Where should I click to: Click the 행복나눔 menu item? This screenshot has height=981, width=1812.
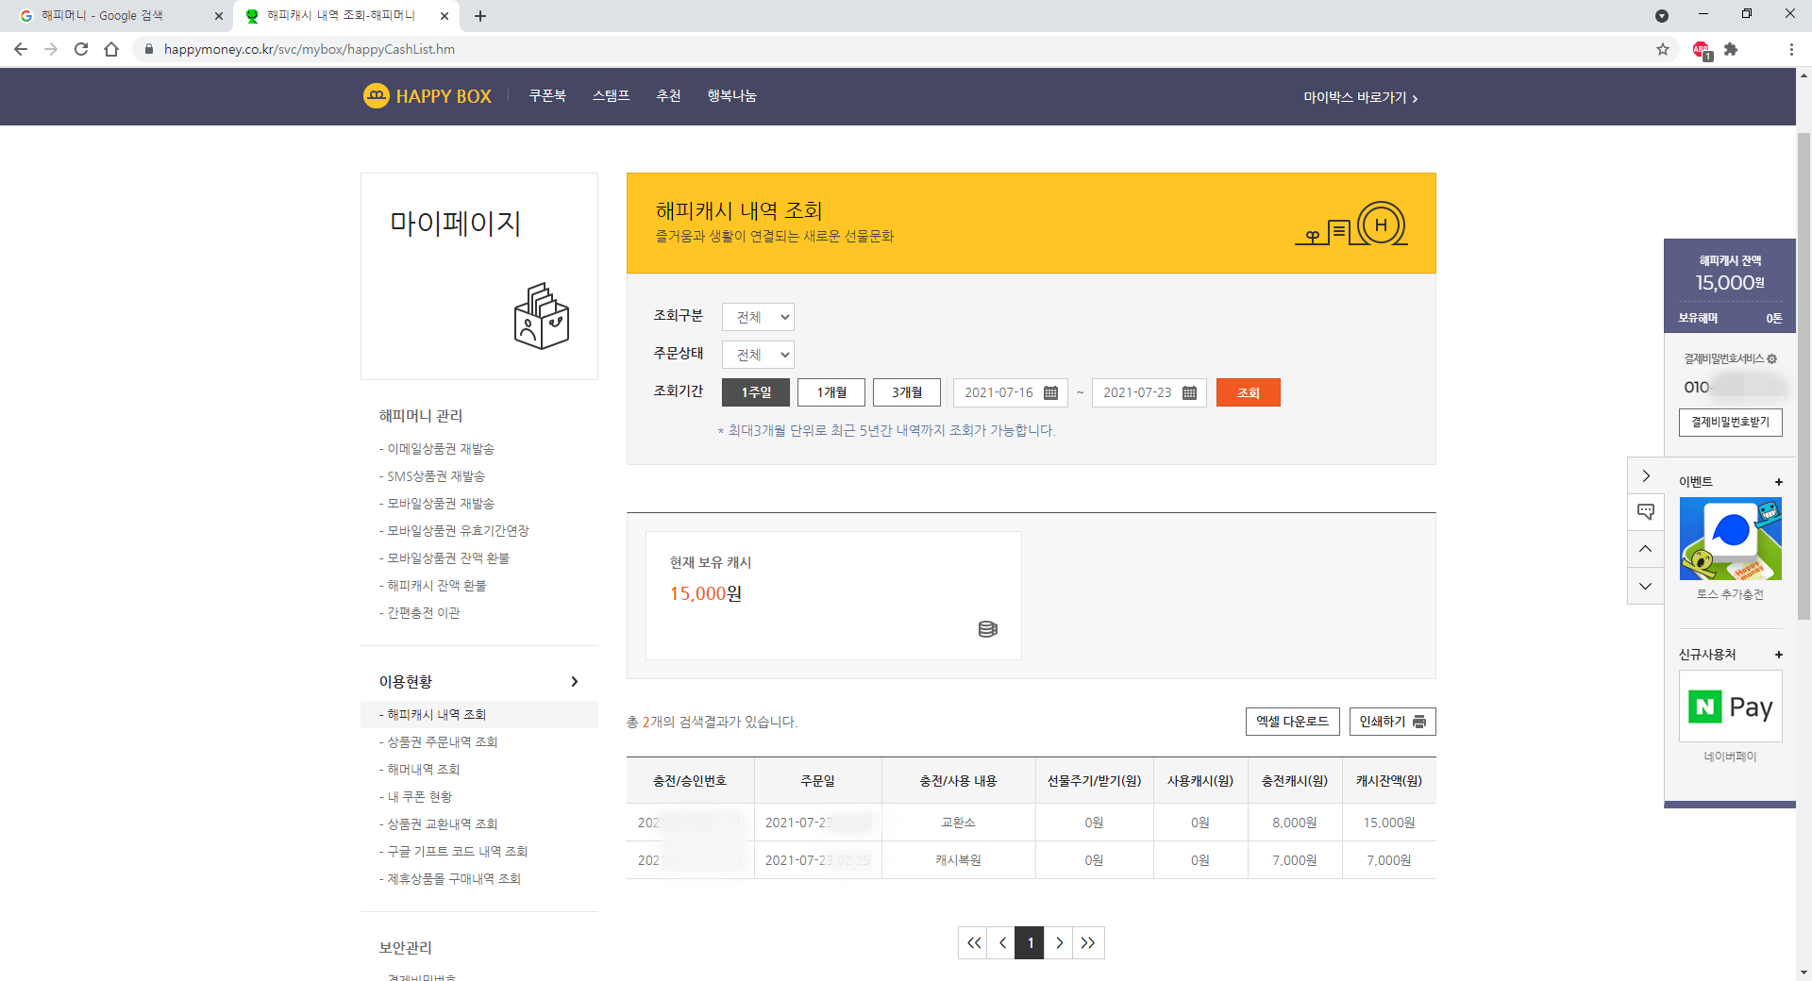[732, 96]
